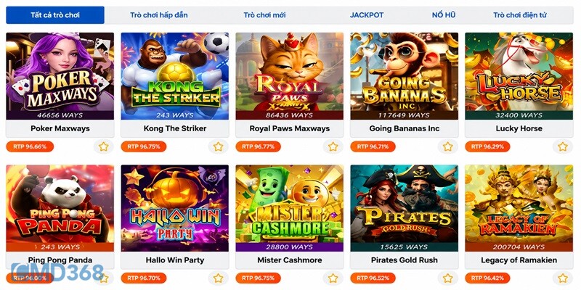
Task: Click the Lucky Horse title link
Action: [519, 129]
